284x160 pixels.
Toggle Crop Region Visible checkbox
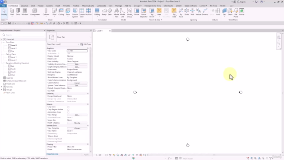pos(68,110)
